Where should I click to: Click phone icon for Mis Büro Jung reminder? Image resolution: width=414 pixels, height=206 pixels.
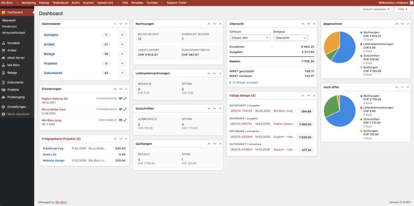tap(125, 120)
